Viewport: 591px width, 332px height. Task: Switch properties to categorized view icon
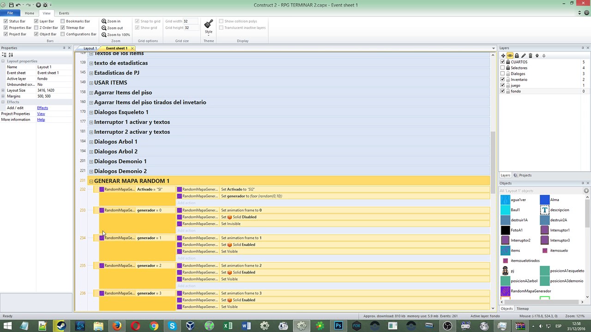coord(4,55)
